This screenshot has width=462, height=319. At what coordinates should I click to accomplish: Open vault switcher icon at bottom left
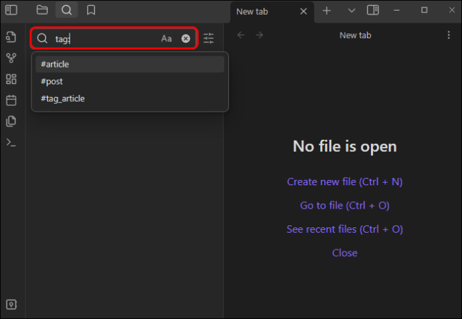[x=11, y=304]
